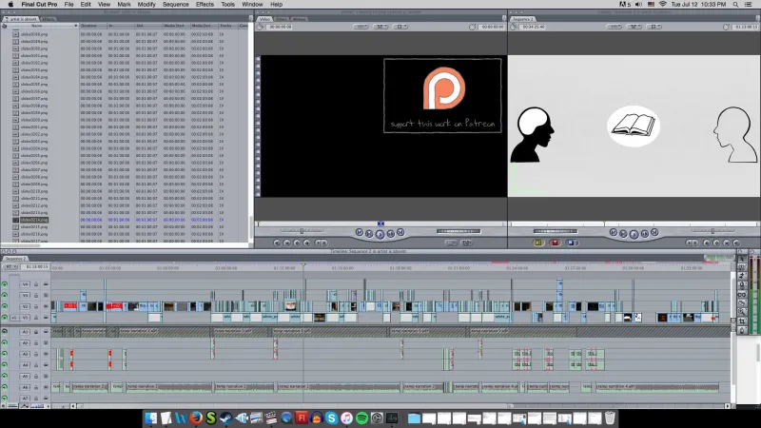Open Spotify from the Dock
The height and width of the screenshot is (428, 761).
(361, 418)
